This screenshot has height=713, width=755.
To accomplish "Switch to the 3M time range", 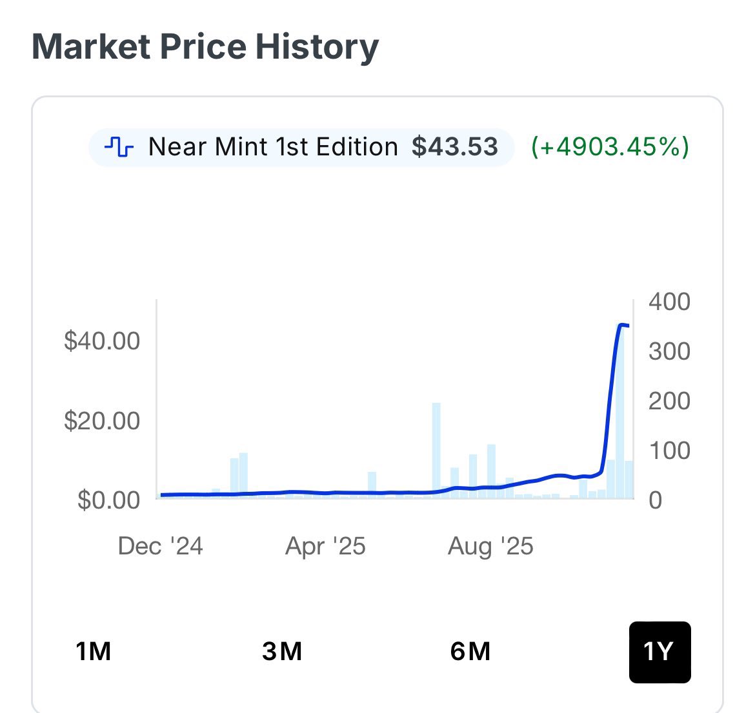I will [x=282, y=652].
